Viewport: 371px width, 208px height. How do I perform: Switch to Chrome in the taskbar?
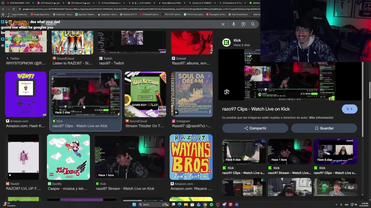(205, 205)
